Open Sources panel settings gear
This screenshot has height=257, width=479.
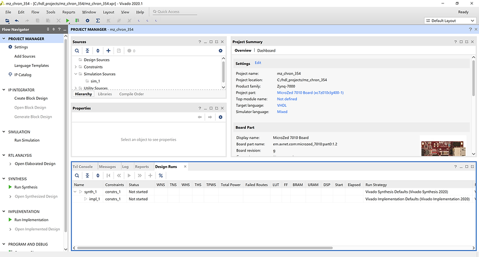click(x=220, y=51)
